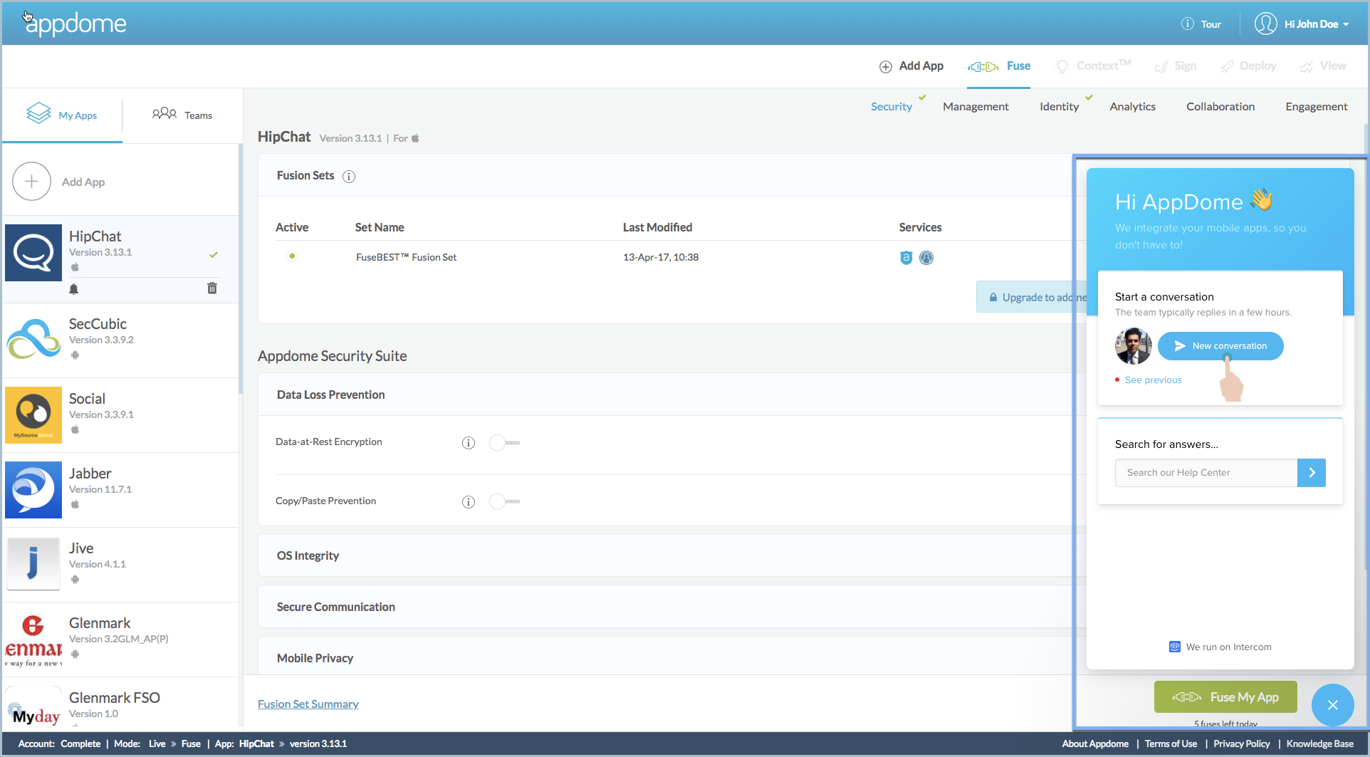Click the Set Name column header
Screen dimensions: 1370x757
[380, 227]
